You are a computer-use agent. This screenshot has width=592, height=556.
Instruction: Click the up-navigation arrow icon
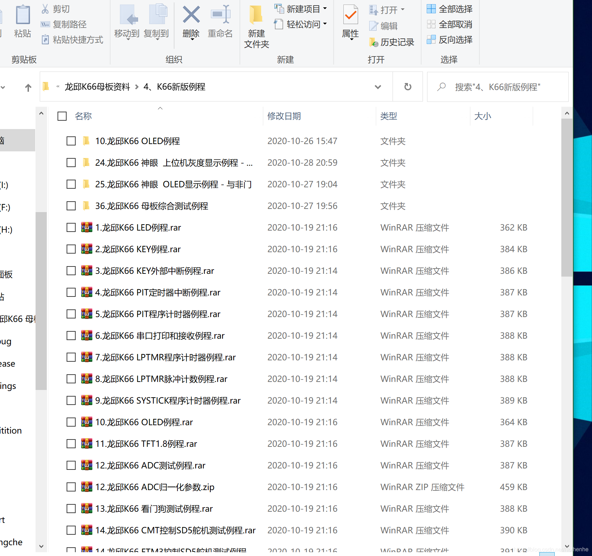point(28,87)
